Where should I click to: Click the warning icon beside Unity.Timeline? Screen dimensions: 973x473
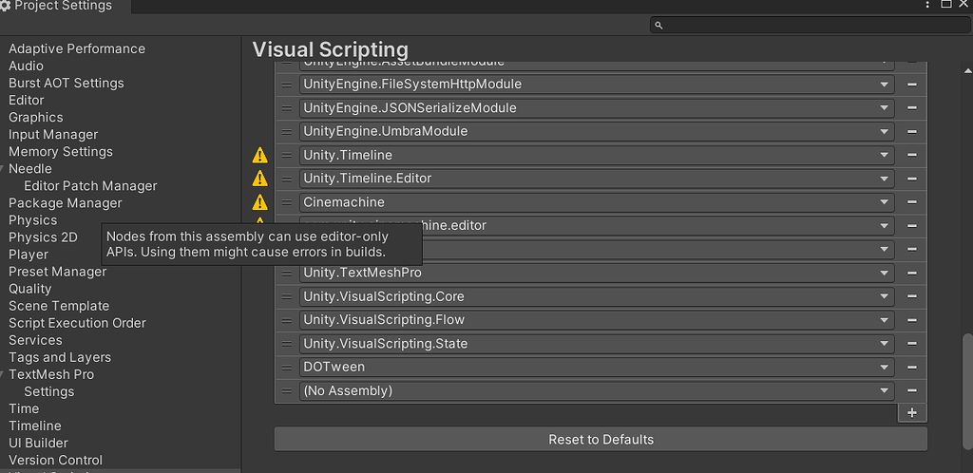click(259, 155)
